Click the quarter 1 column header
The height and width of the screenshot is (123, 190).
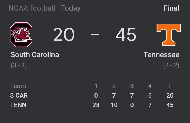point(96,86)
